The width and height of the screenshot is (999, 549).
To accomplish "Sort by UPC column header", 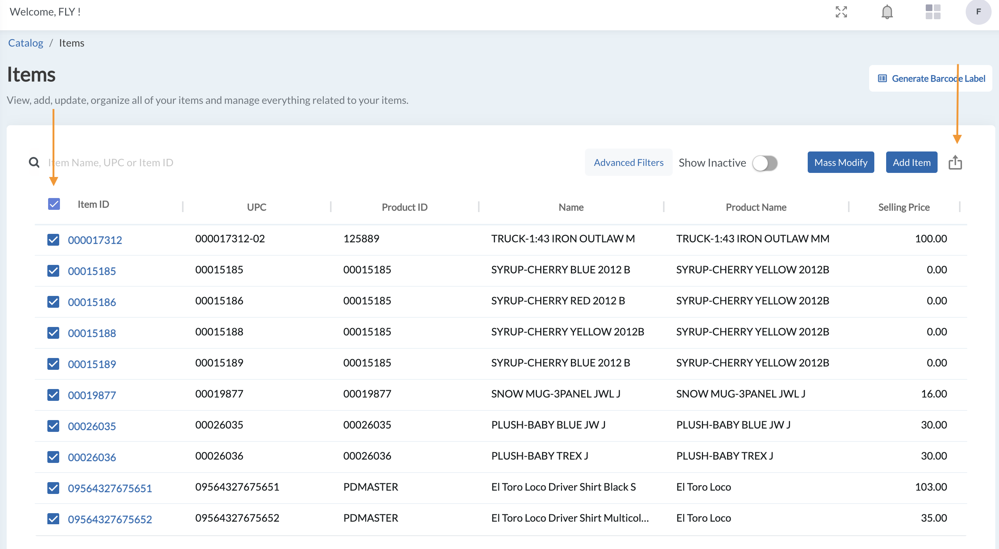I will [256, 207].
